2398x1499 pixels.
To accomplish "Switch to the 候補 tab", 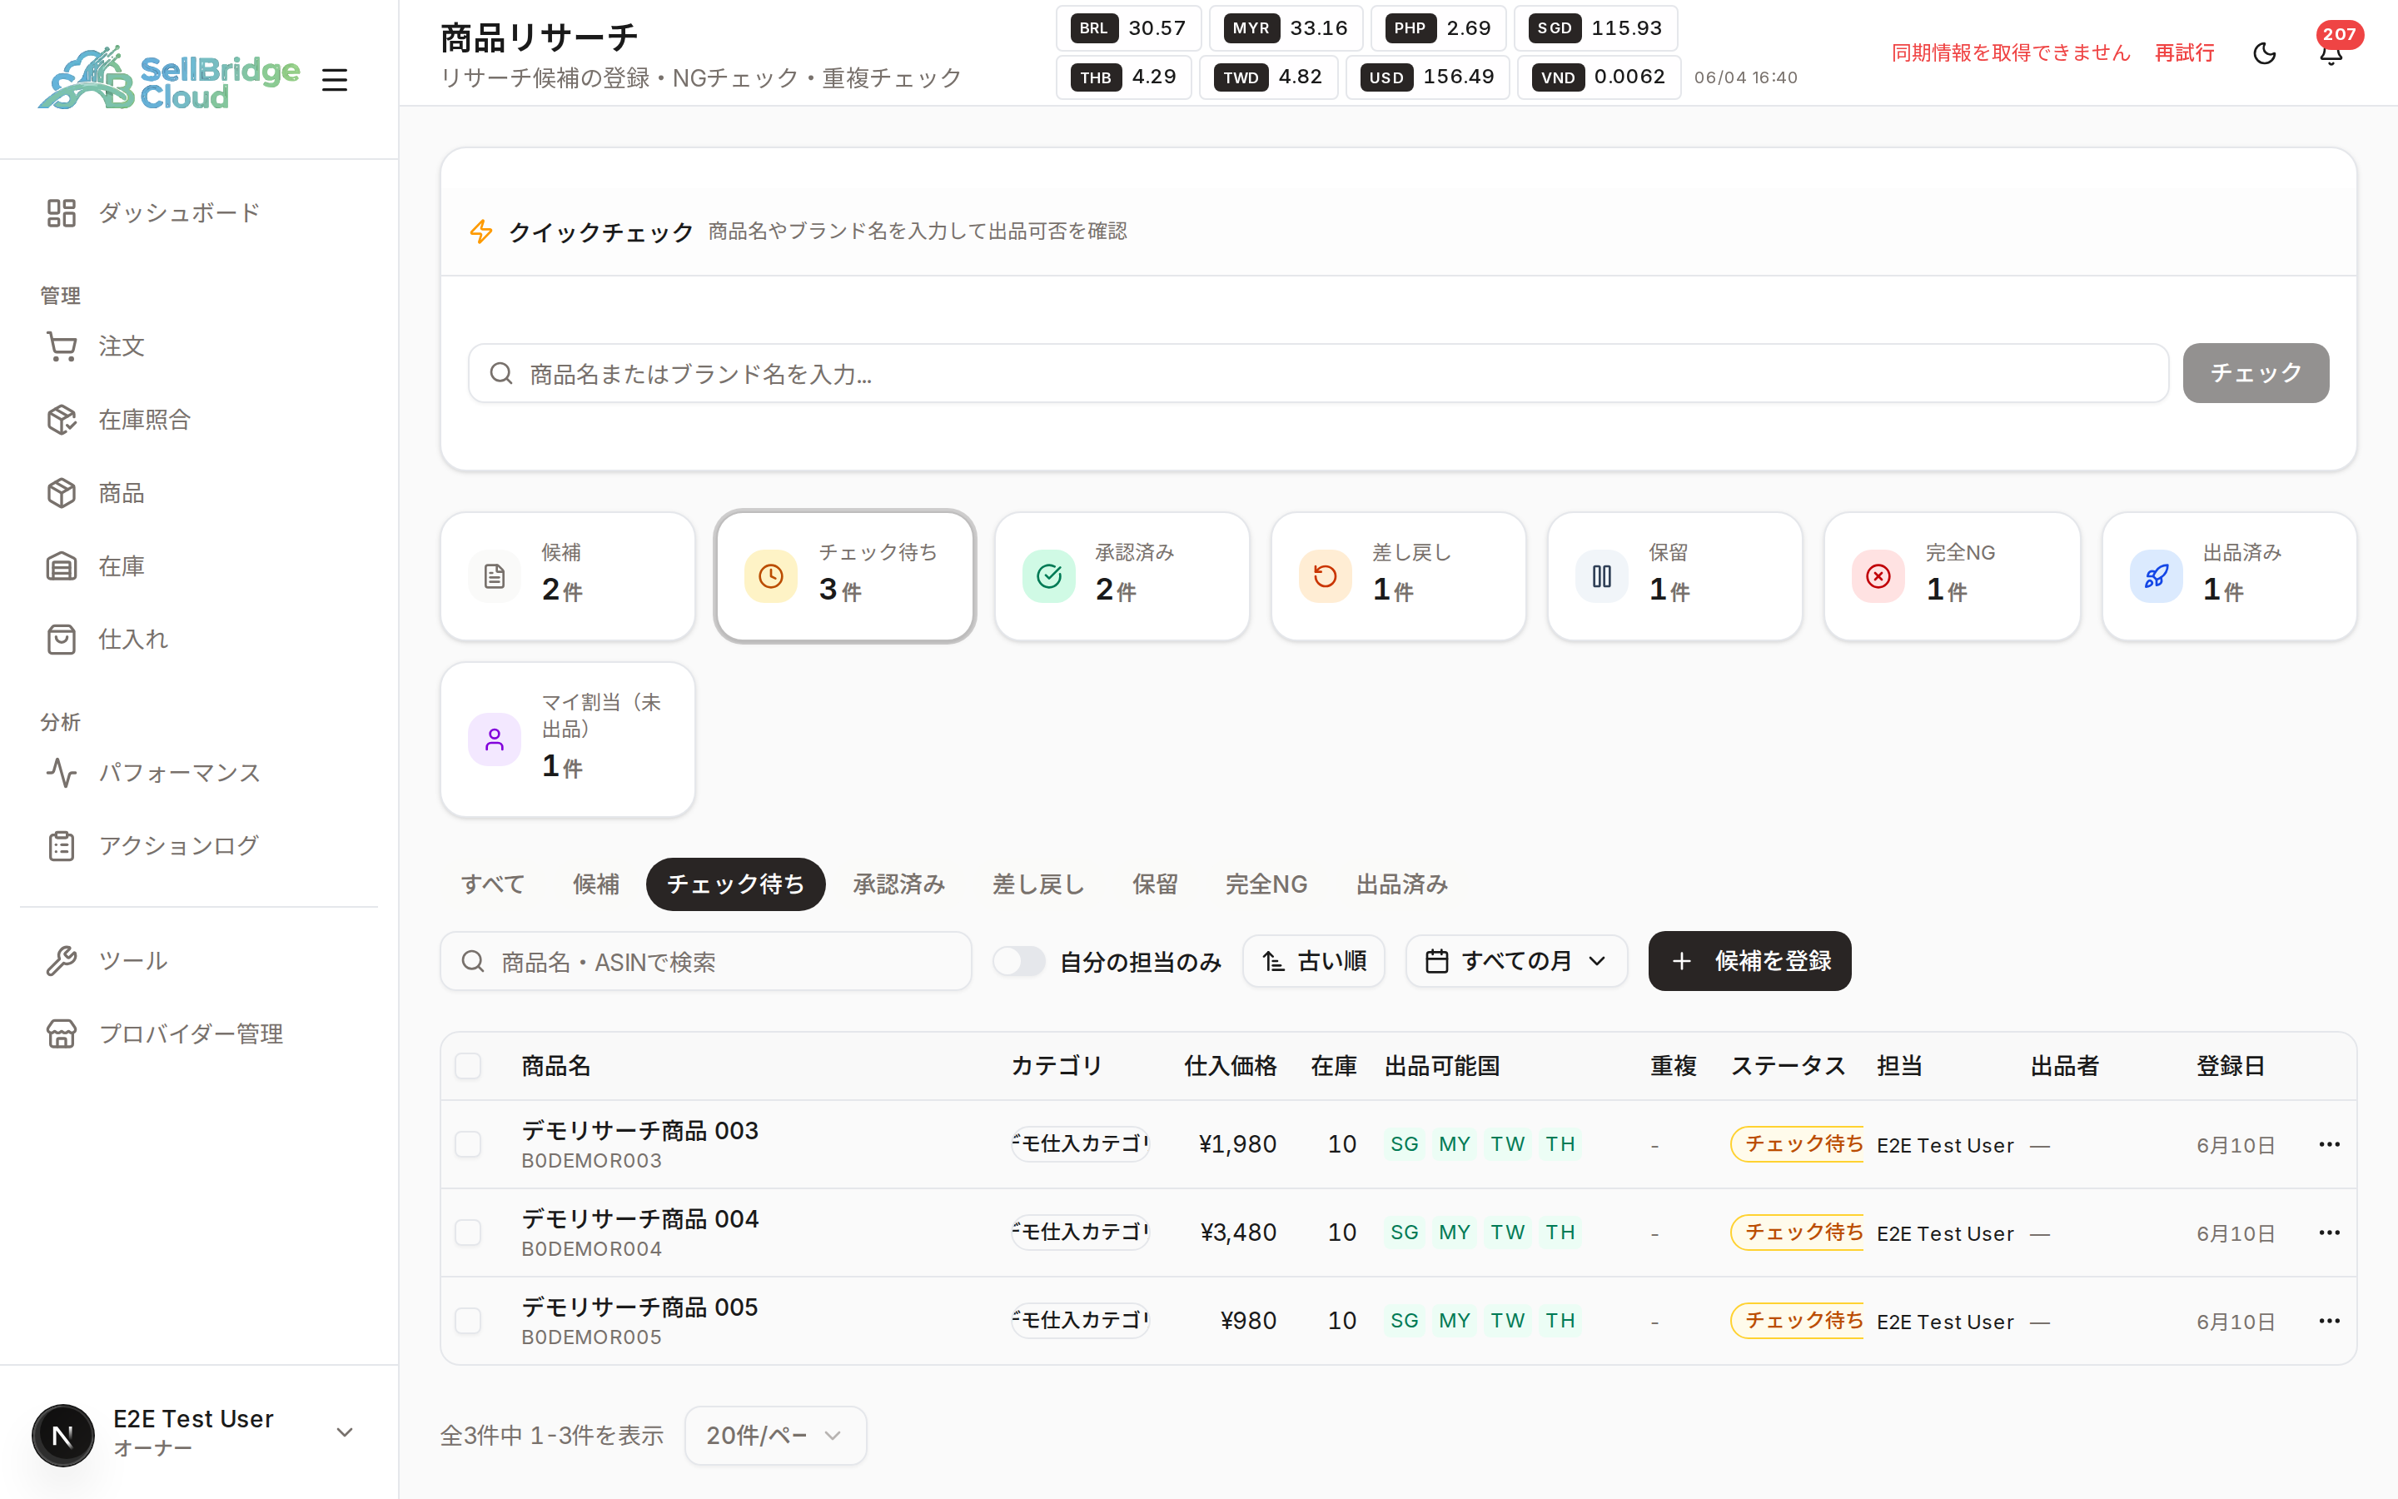I will click(595, 884).
